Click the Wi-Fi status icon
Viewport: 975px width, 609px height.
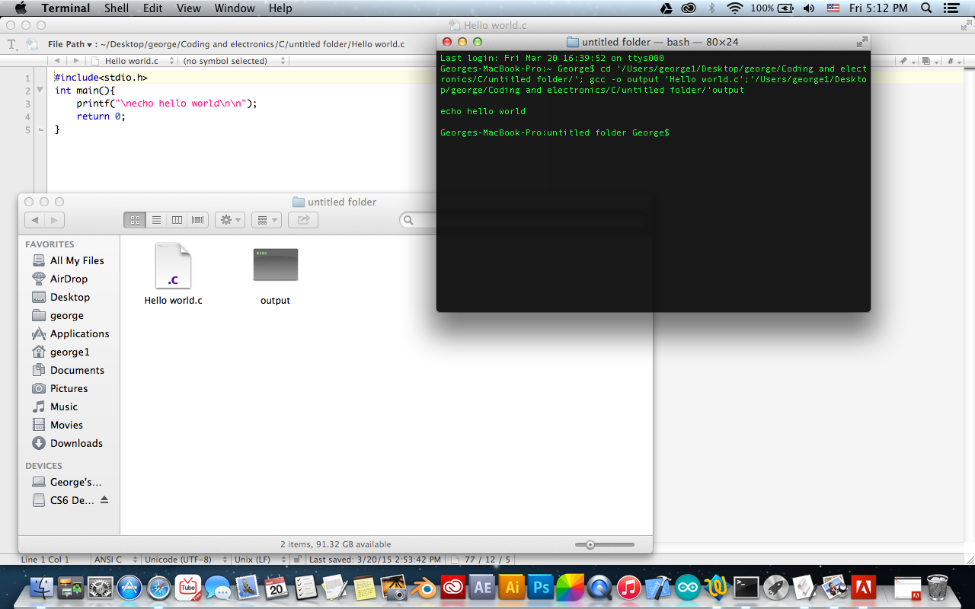point(735,8)
